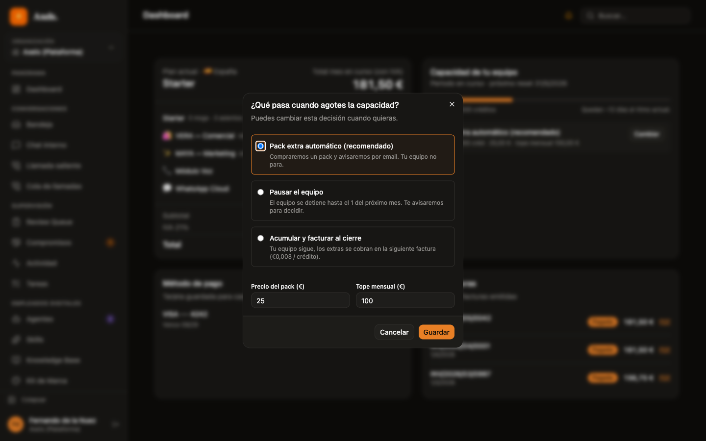Open Chat interno from the sidebar
Image resolution: width=706 pixels, height=441 pixels.
coord(47,145)
